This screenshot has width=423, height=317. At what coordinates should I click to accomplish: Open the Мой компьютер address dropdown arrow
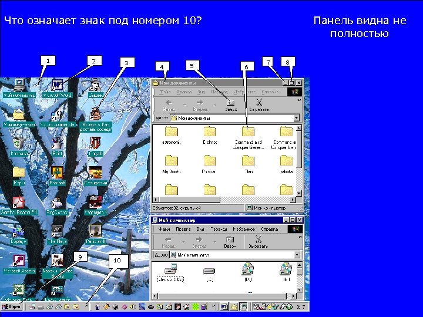tap(297, 255)
